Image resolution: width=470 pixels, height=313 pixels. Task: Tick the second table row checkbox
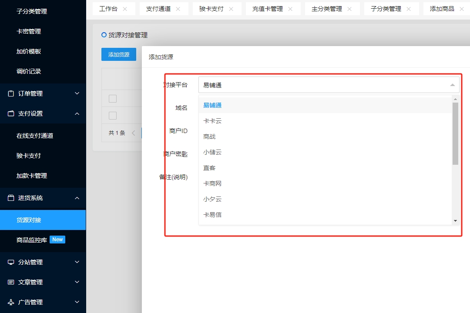click(x=113, y=116)
